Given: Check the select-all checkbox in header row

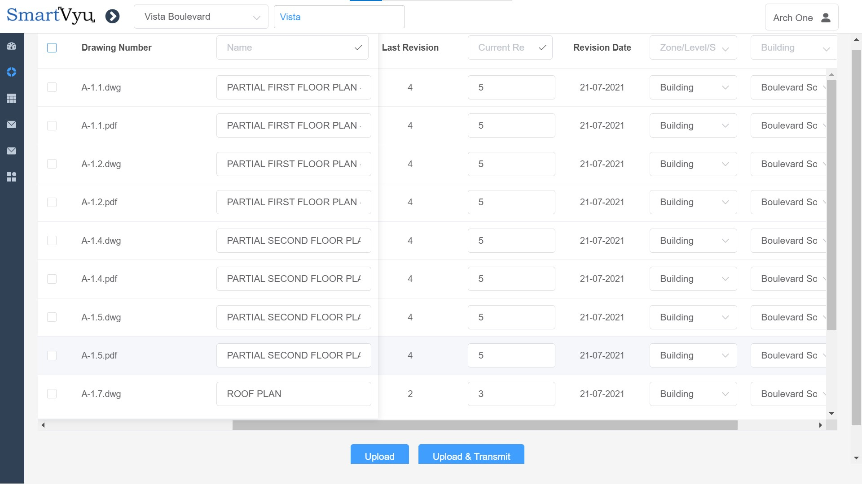Looking at the screenshot, I should [x=52, y=48].
